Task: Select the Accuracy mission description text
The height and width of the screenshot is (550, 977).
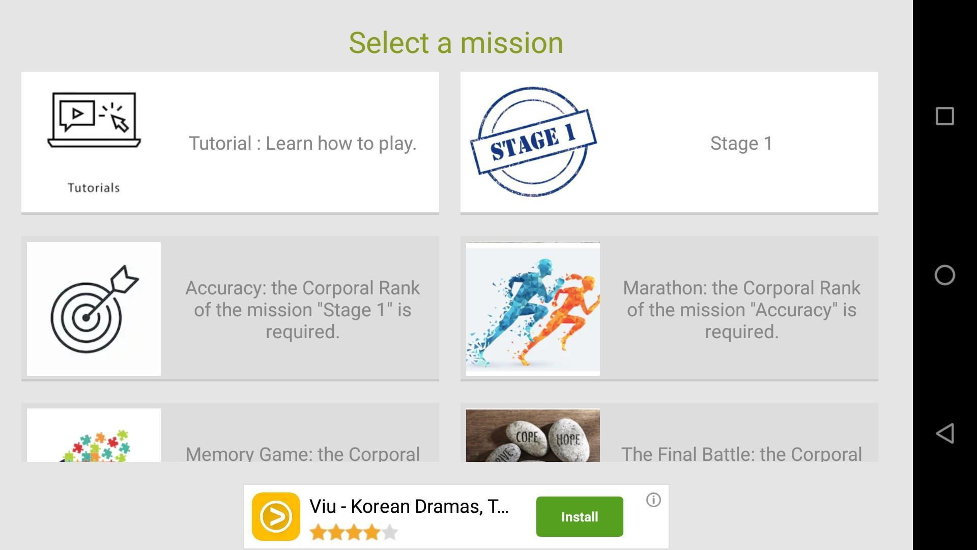Action: click(x=302, y=310)
